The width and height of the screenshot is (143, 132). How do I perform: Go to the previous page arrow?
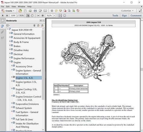point(3,15)
